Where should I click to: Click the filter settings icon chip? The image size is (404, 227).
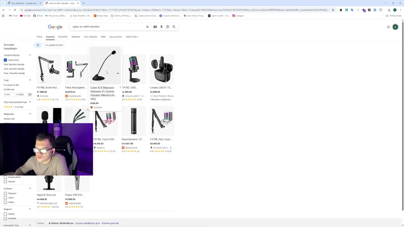click(x=38, y=45)
